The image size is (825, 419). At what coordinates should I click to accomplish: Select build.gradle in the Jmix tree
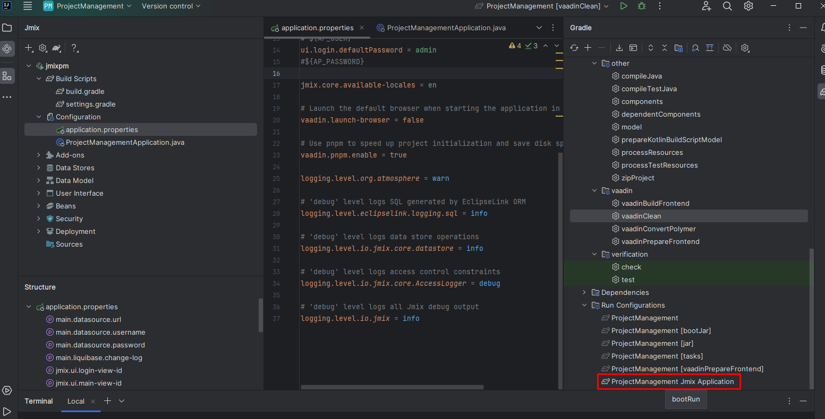click(80, 91)
